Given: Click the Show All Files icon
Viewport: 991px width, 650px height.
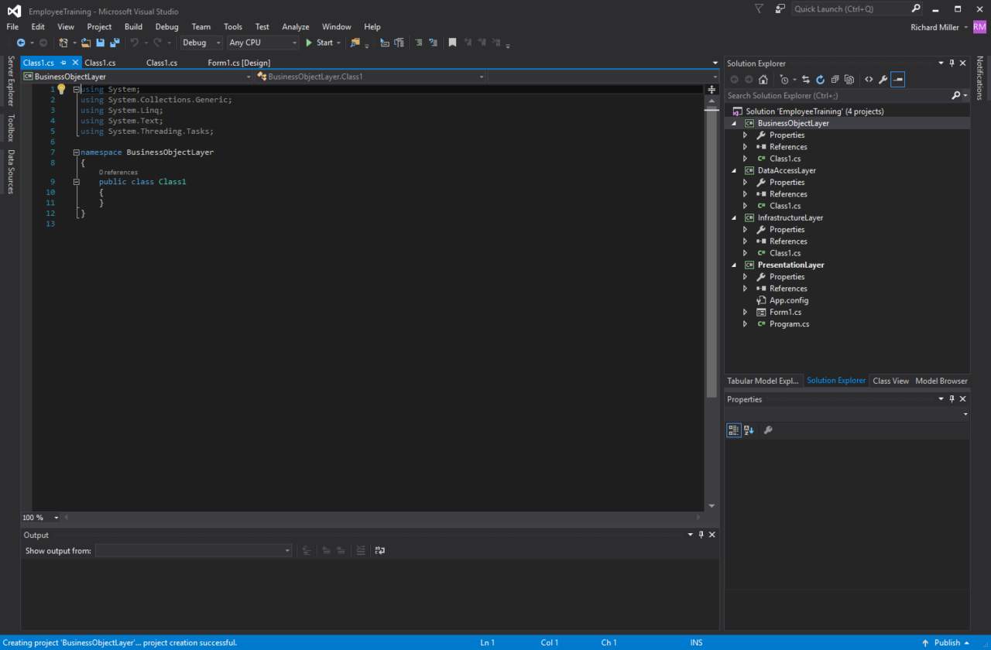Looking at the screenshot, I should 849,79.
